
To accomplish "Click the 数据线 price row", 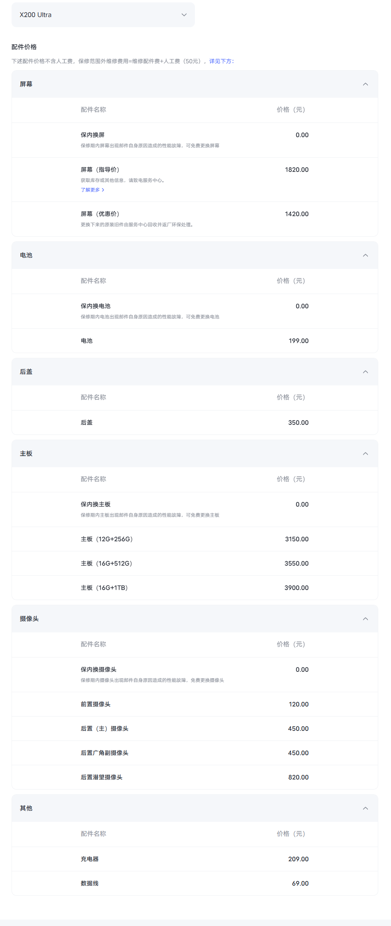I will pyautogui.click(x=195, y=883).
